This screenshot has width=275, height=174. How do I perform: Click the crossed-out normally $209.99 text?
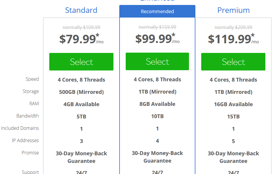click(233, 27)
